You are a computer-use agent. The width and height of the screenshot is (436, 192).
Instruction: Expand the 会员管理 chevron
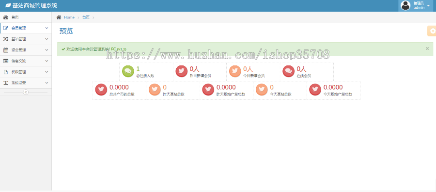tap(47, 28)
